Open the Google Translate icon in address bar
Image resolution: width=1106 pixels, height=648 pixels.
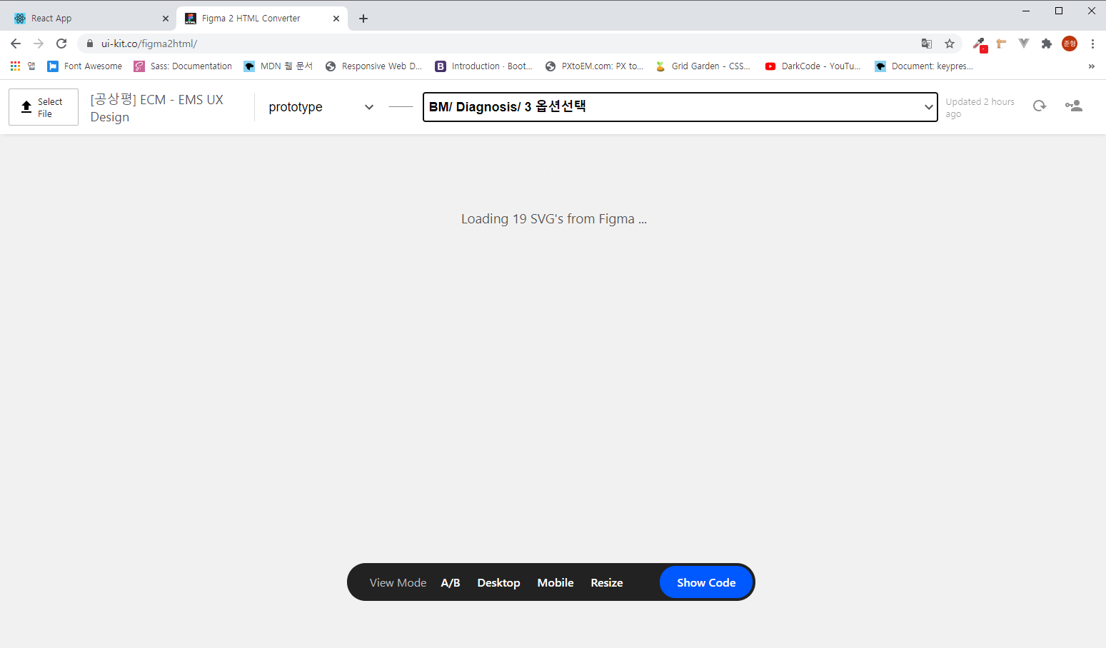click(926, 44)
